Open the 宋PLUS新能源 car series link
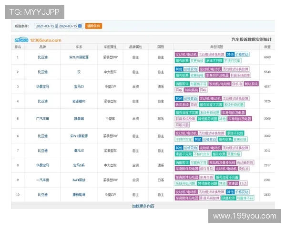 (79, 57)
